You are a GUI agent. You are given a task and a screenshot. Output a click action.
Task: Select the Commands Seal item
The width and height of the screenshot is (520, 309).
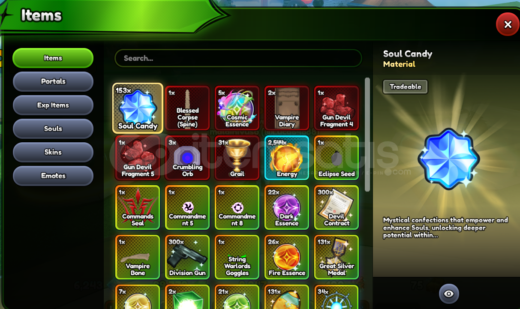pyautogui.click(x=138, y=207)
